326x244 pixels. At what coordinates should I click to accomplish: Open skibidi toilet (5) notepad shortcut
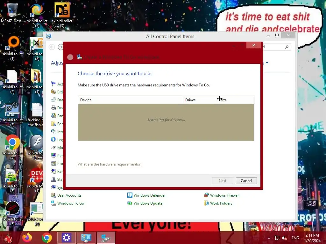point(12,180)
